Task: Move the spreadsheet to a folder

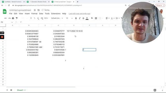Action: (x=39, y=10)
